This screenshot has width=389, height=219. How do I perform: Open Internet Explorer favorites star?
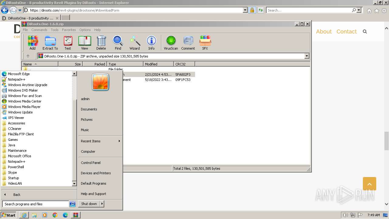377,11
